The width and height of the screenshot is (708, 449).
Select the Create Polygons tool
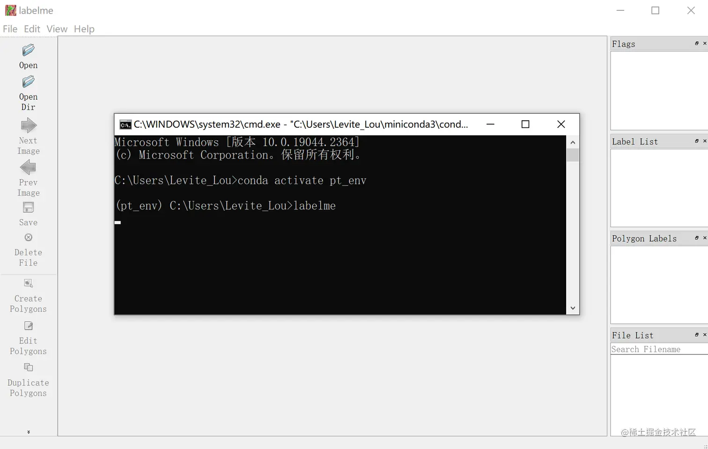pyautogui.click(x=28, y=283)
